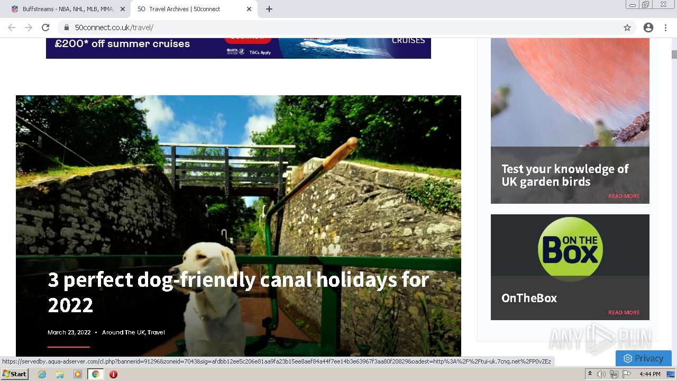This screenshot has width=677, height=381.
Task: Open volume speaker tray icon
Action: coord(601,374)
